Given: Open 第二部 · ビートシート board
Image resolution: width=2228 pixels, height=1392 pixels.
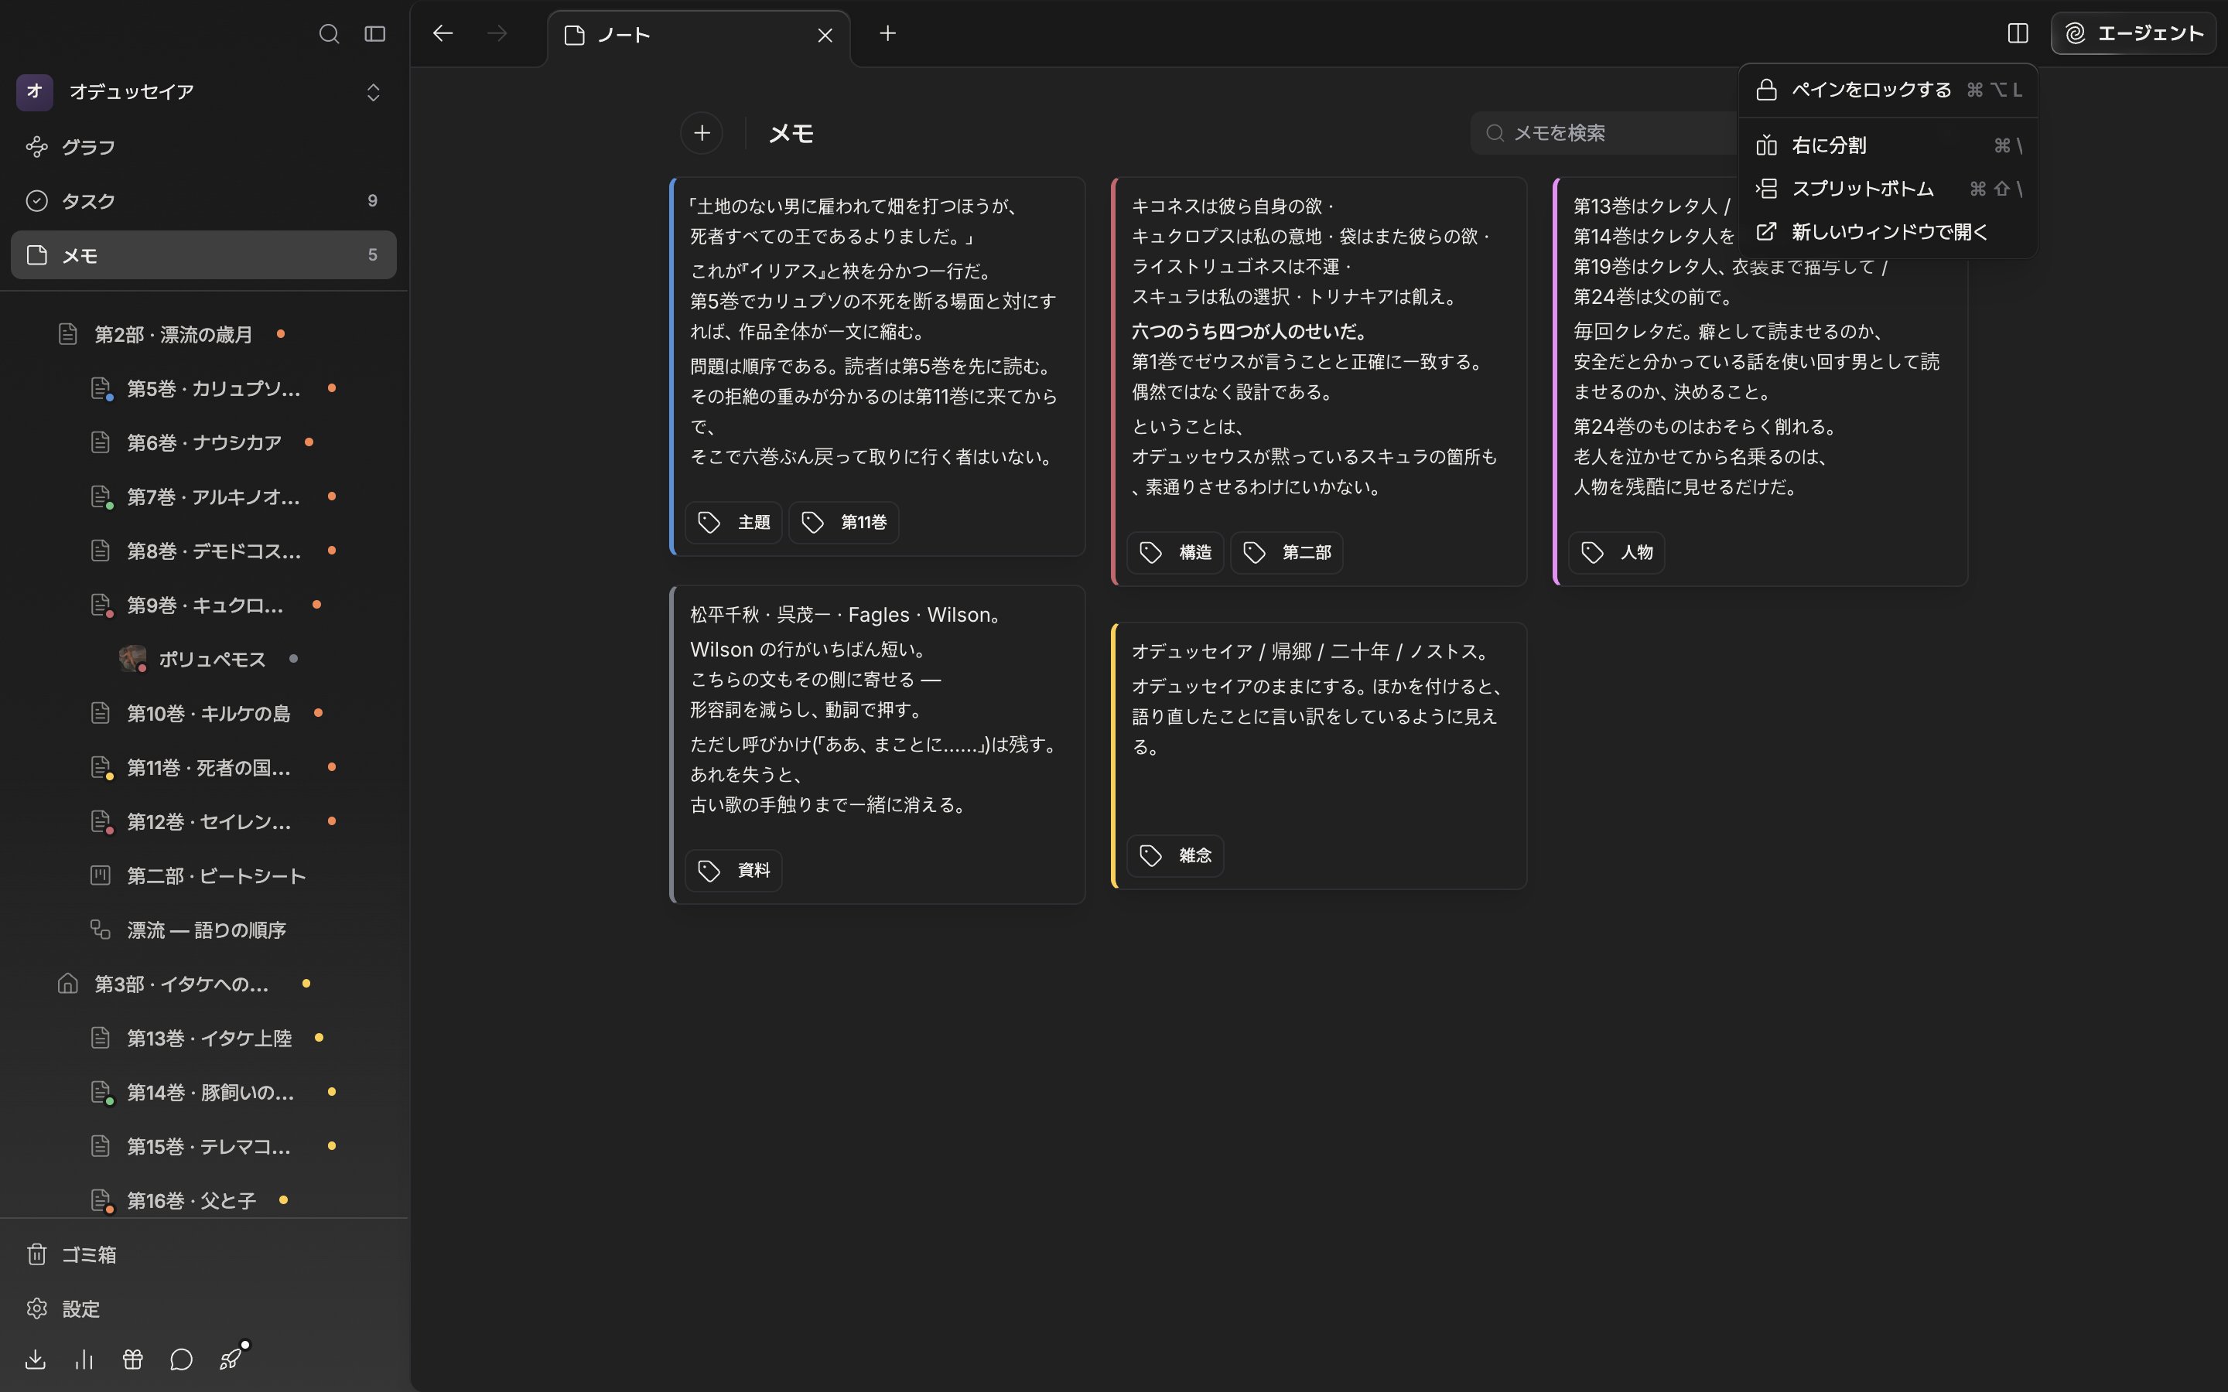Looking at the screenshot, I should (x=217, y=876).
